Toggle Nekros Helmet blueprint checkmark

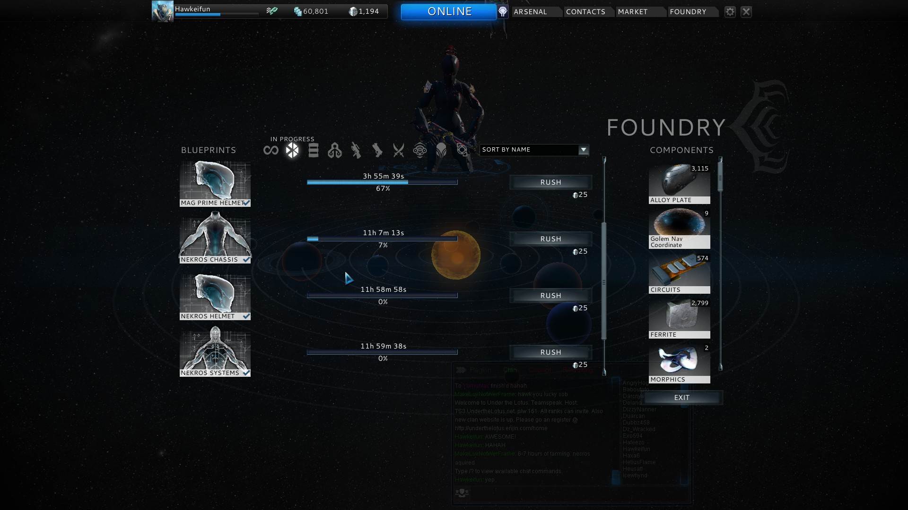(x=246, y=316)
